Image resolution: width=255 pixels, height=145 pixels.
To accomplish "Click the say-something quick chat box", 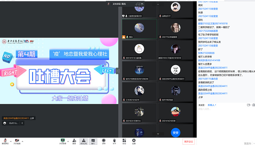I will click(x=14, y=123).
